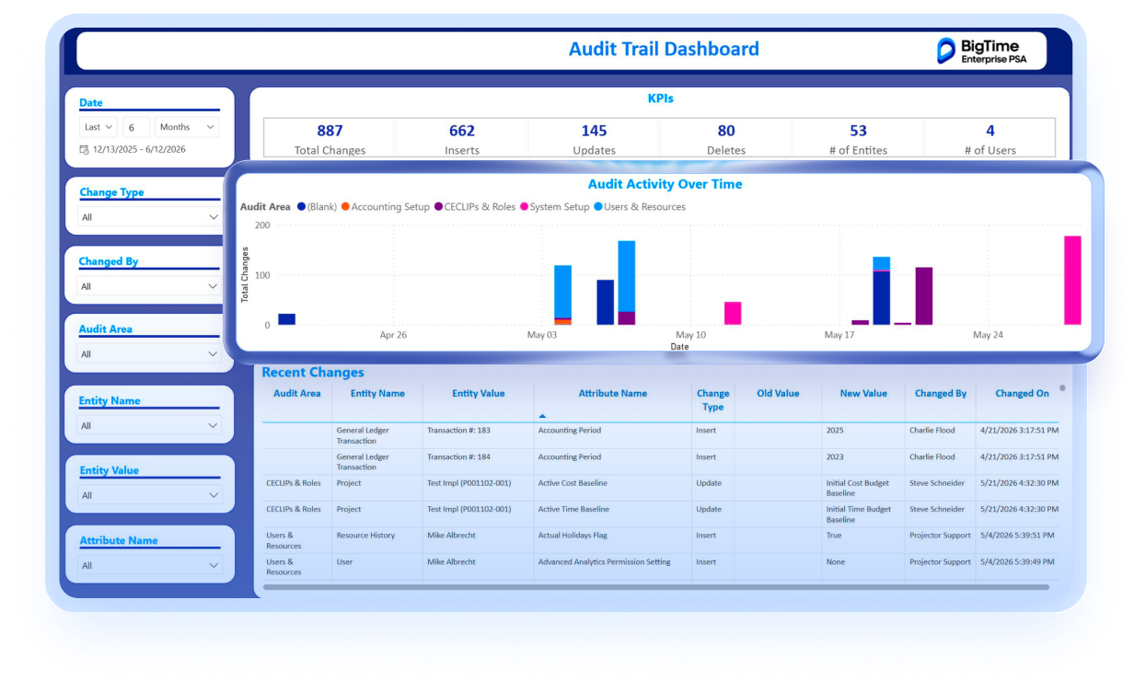Sort table by Old Value column header

(x=778, y=394)
